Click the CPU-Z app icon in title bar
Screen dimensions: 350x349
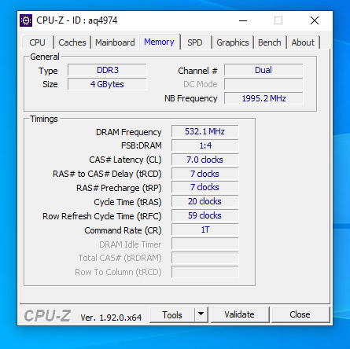coord(26,20)
